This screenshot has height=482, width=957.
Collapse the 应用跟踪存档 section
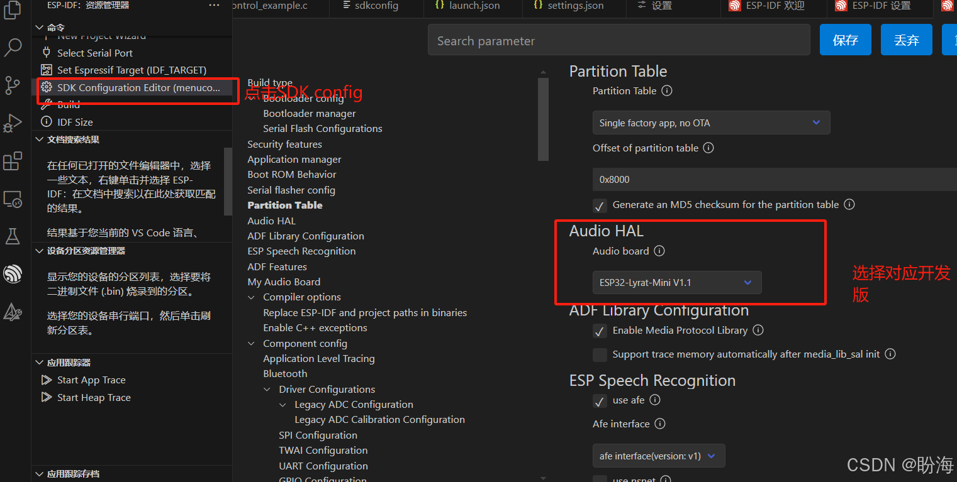(40, 474)
